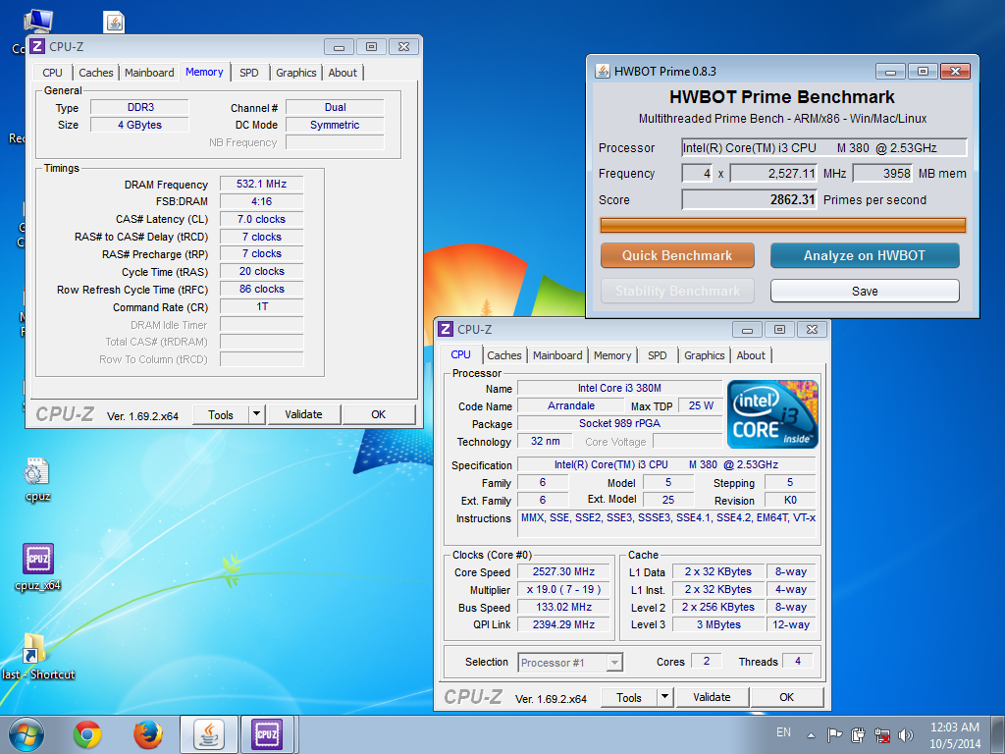Image resolution: width=1005 pixels, height=754 pixels.
Task: Select the SPD tab in the lower CPU-Z window
Action: point(658,355)
